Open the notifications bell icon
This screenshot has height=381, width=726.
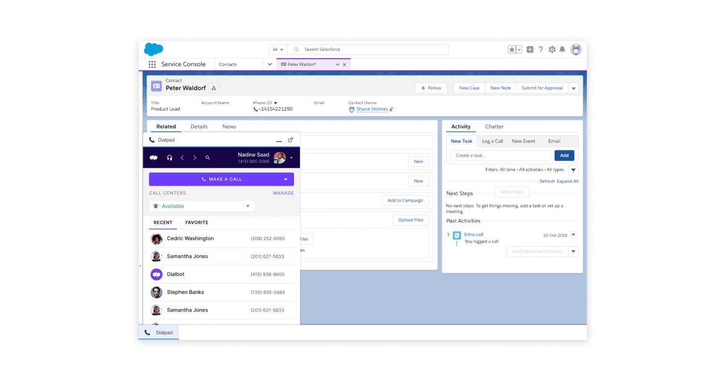click(x=562, y=50)
